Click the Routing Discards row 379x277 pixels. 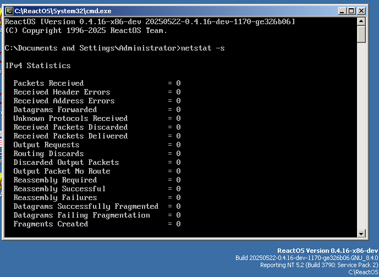tap(97, 153)
